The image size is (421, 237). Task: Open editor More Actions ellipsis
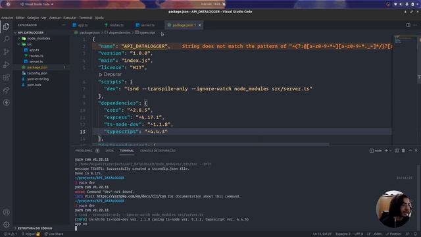pos(415,25)
